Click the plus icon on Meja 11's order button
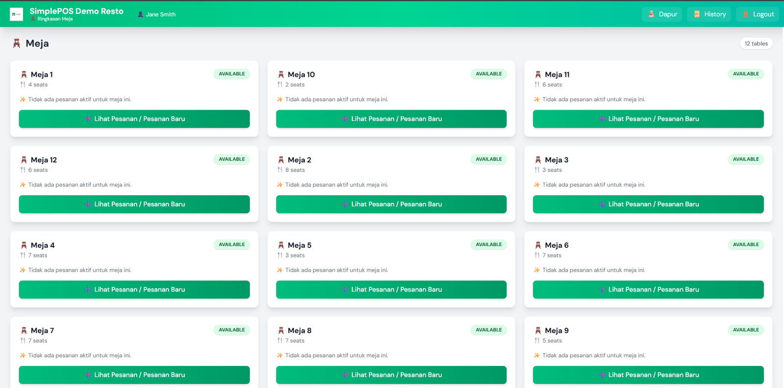784x388 pixels. [x=602, y=119]
